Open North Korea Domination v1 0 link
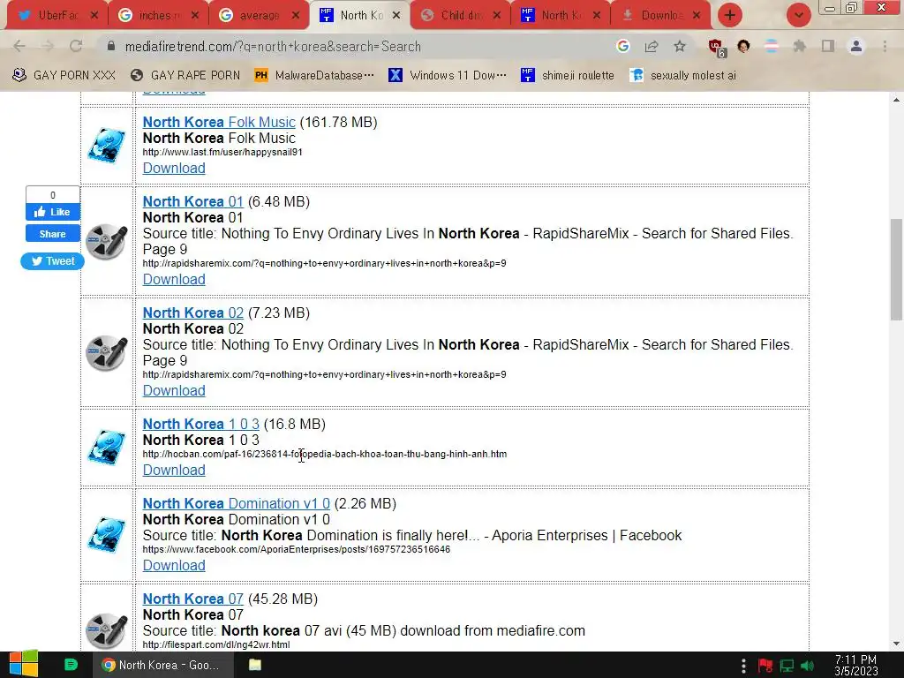The image size is (904, 678). point(237,504)
